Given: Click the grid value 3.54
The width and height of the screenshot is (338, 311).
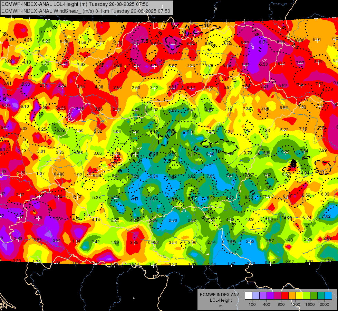Looking at the screenshot, I should click(x=173, y=243).
